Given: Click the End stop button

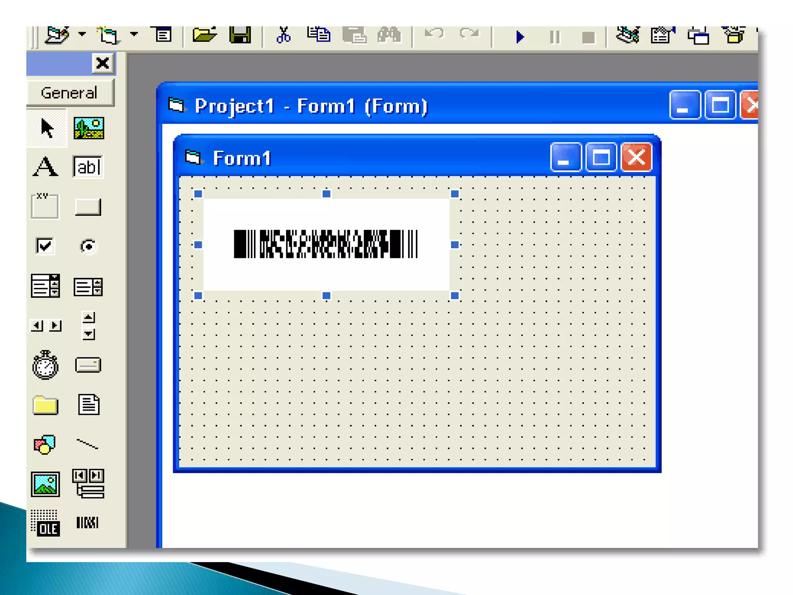Looking at the screenshot, I should coord(589,38).
